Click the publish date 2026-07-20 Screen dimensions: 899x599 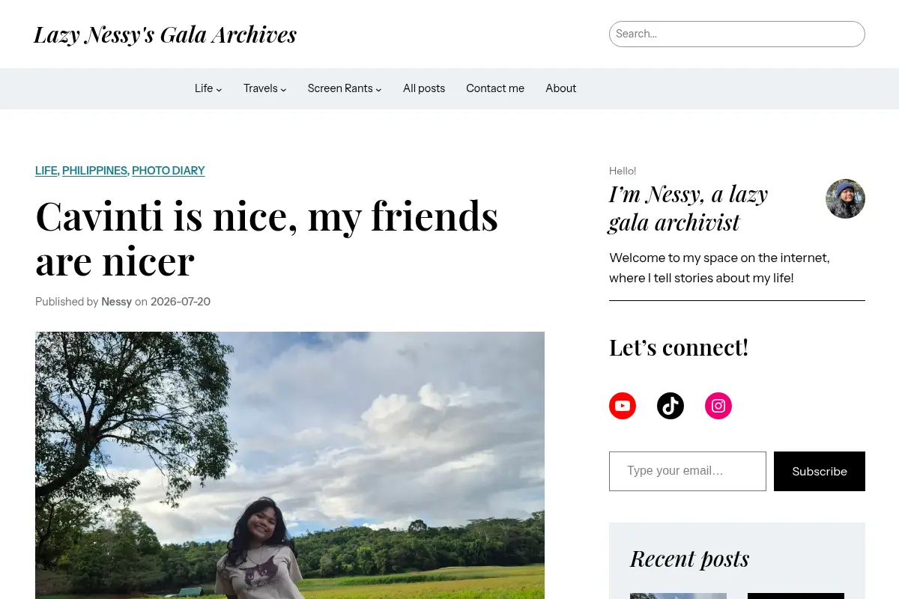click(x=181, y=302)
